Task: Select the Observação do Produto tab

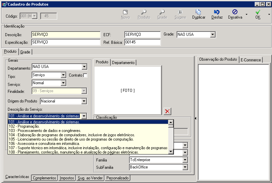Action: [x=218, y=59]
